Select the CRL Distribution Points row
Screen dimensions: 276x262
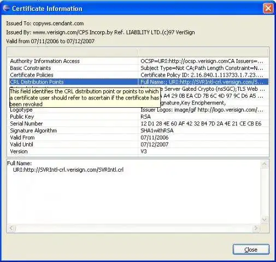[138, 82]
